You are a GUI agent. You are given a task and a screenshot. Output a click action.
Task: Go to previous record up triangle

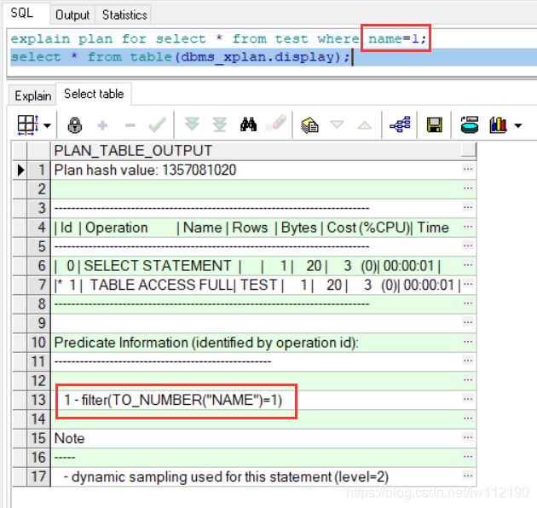(x=365, y=125)
